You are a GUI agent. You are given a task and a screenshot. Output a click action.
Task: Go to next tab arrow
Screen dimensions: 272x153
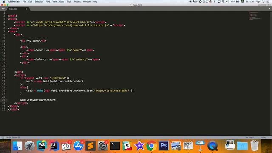4,9
